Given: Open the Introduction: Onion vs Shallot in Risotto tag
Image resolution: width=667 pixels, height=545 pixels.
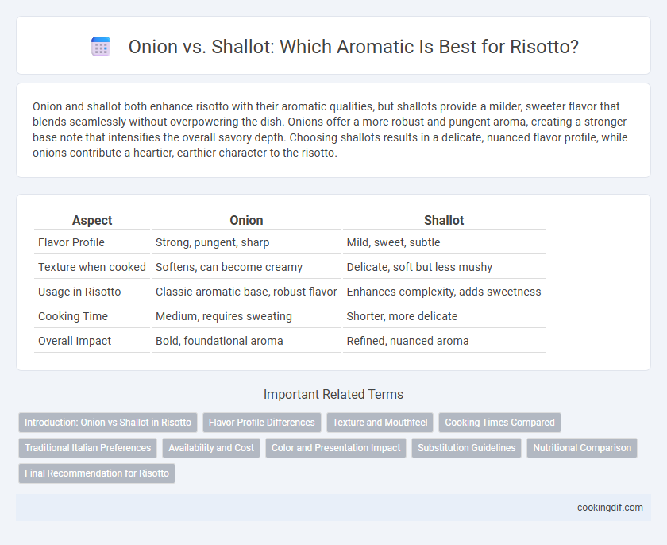Looking at the screenshot, I should pyautogui.click(x=108, y=423).
